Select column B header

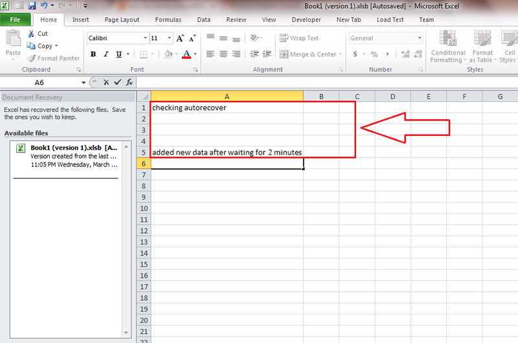click(321, 96)
